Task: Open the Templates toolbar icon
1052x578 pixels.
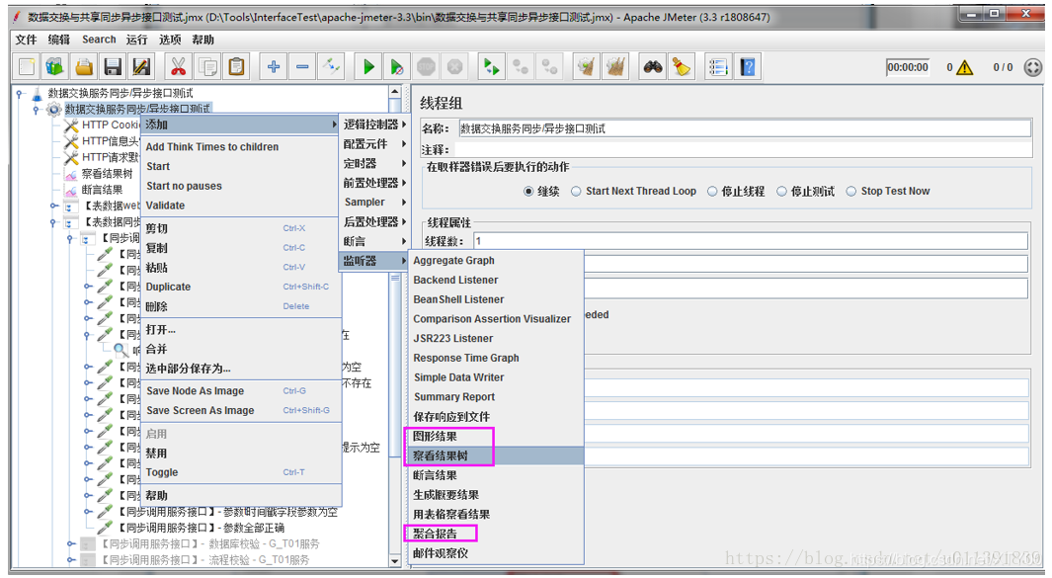Action: click(55, 66)
